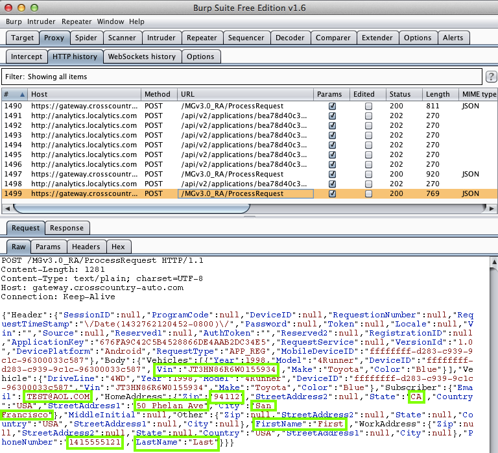Open the WebSockets history sub-tab
This screenshot has width=498, height=453.
tap(141, 56)
